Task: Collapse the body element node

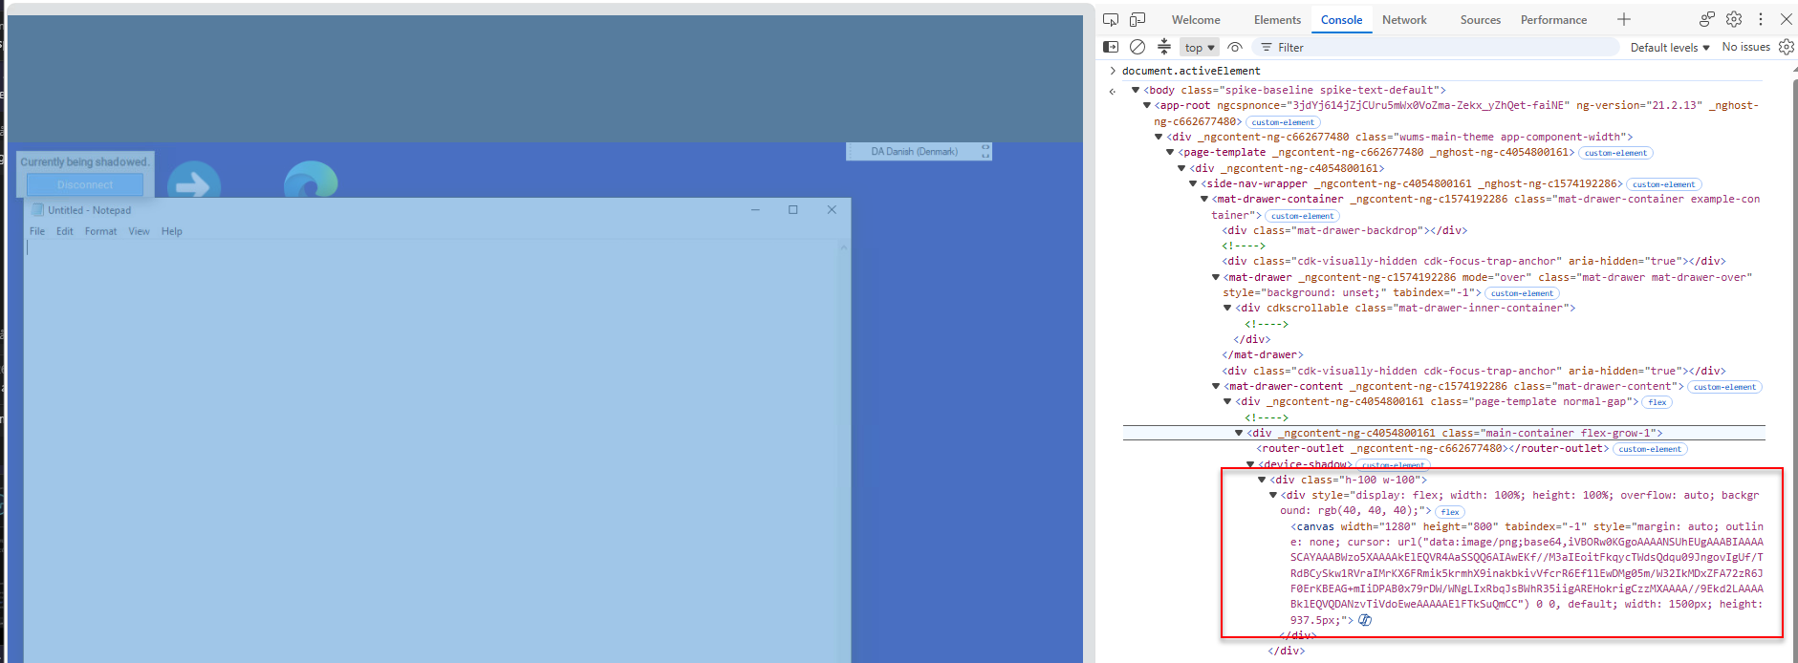Action: click(x=1136, y=90)
